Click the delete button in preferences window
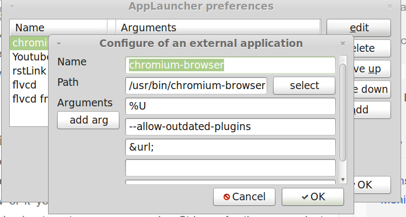Viewport: 406px width, 217px height. click(371, 48)
